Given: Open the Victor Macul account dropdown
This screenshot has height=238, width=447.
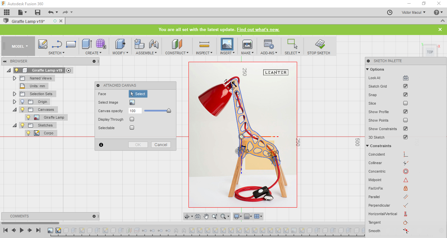Looking at the screenshot, I should coord(414,12).
